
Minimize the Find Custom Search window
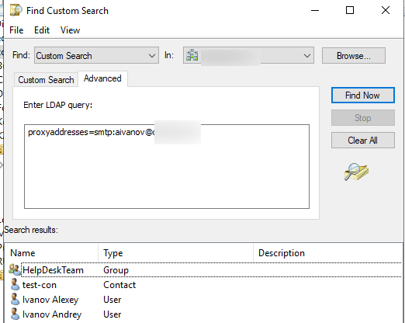(315, 10)
